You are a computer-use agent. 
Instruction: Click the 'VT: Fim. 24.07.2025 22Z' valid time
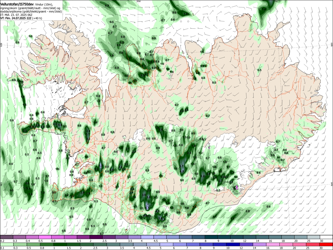pyautogui.click(x=16, y=18)
